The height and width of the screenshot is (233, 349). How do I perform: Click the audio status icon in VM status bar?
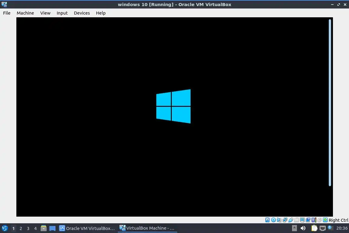(279, 220)
